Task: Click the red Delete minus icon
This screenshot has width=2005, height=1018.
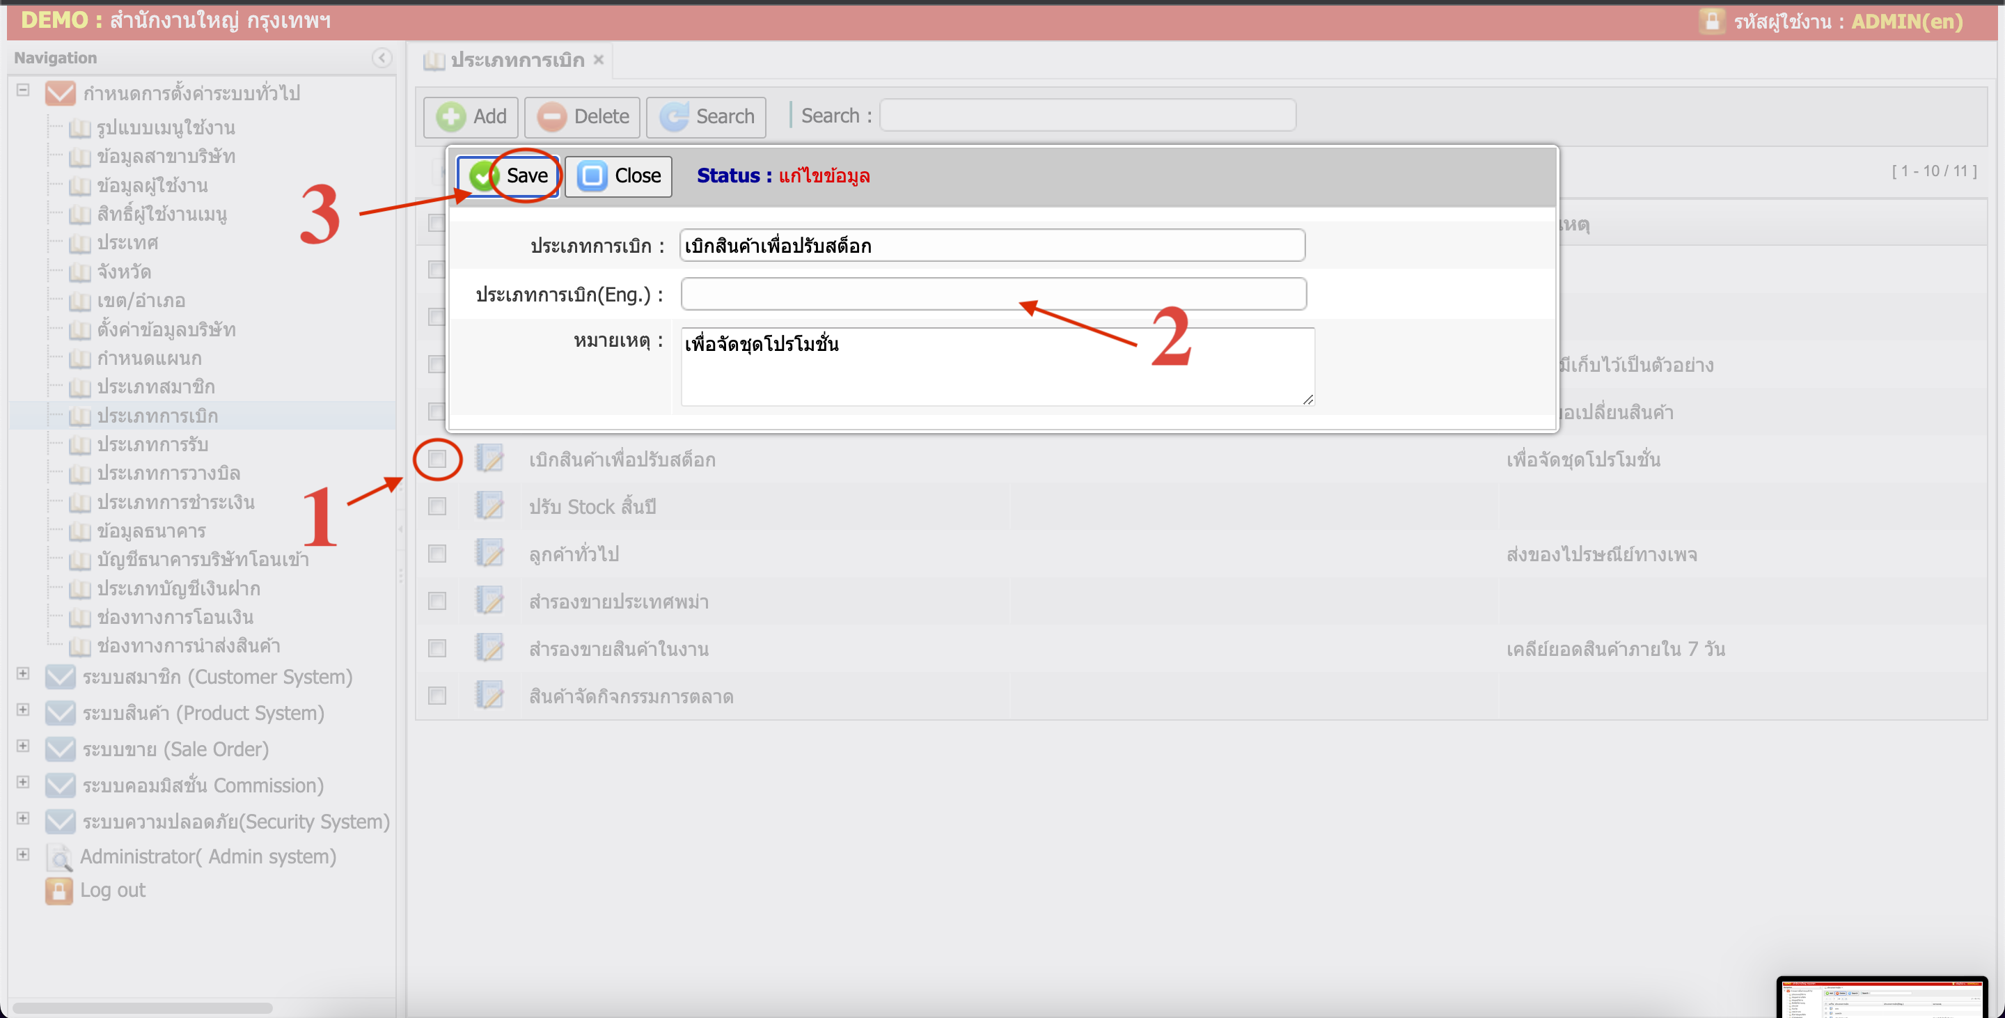Action: [551, 117]
